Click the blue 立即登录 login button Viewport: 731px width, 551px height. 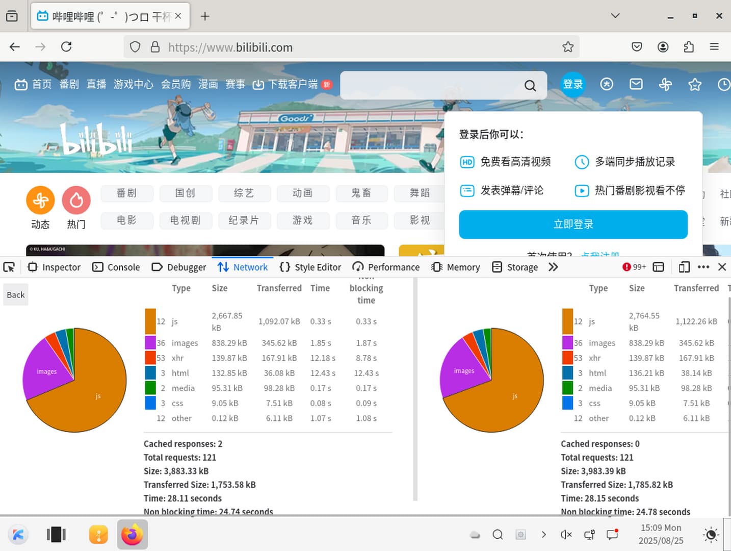pyautogui.click(x=573, y=224)
